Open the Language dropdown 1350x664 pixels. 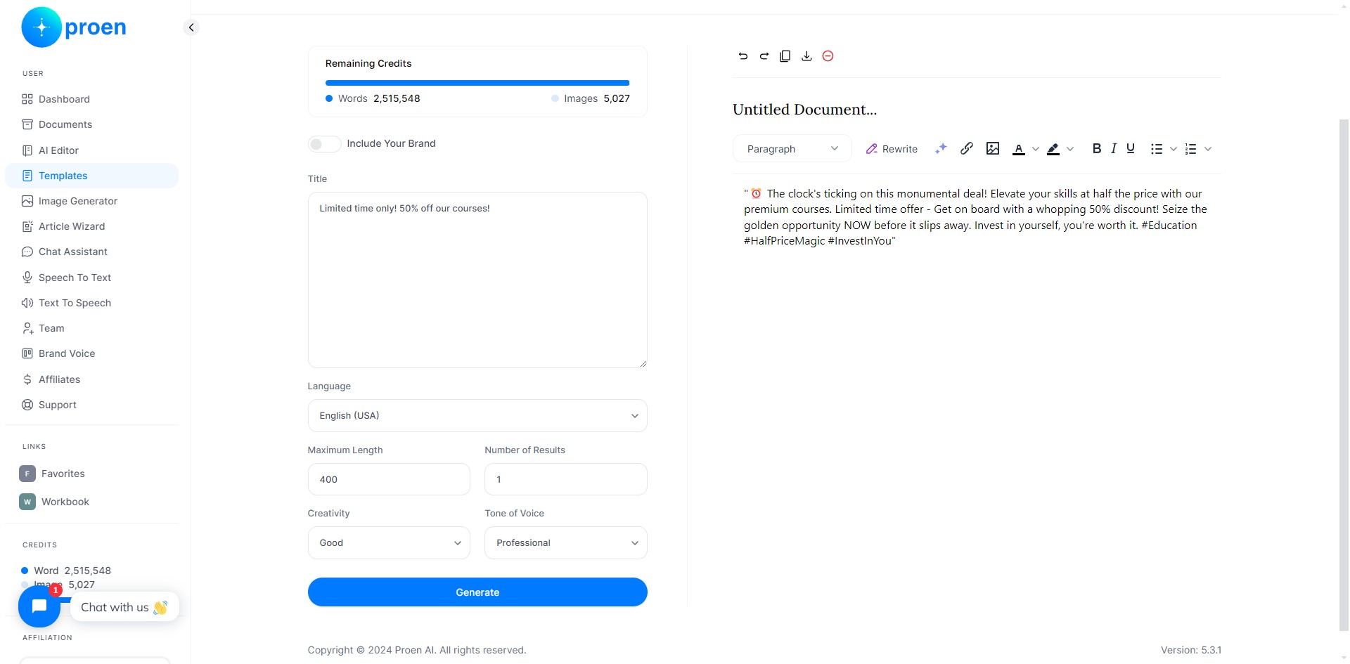click(x=477, y=415)
